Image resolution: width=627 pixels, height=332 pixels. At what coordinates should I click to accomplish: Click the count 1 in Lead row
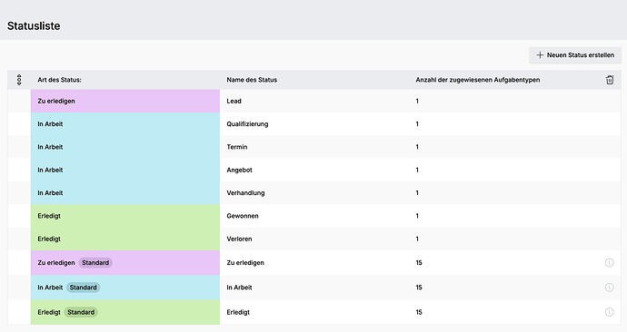(x=417, y=101)
